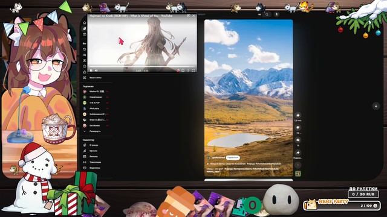Open Liked videos icon in the sidebar
This screenshot has height=217, width=387.
[x=85, y=72]
